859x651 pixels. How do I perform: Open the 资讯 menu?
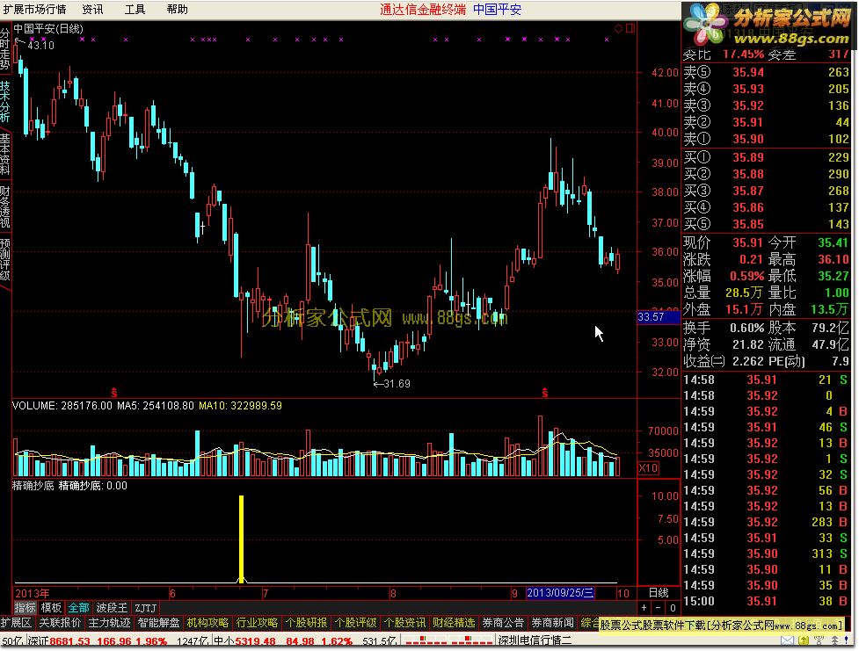[92, 10]
